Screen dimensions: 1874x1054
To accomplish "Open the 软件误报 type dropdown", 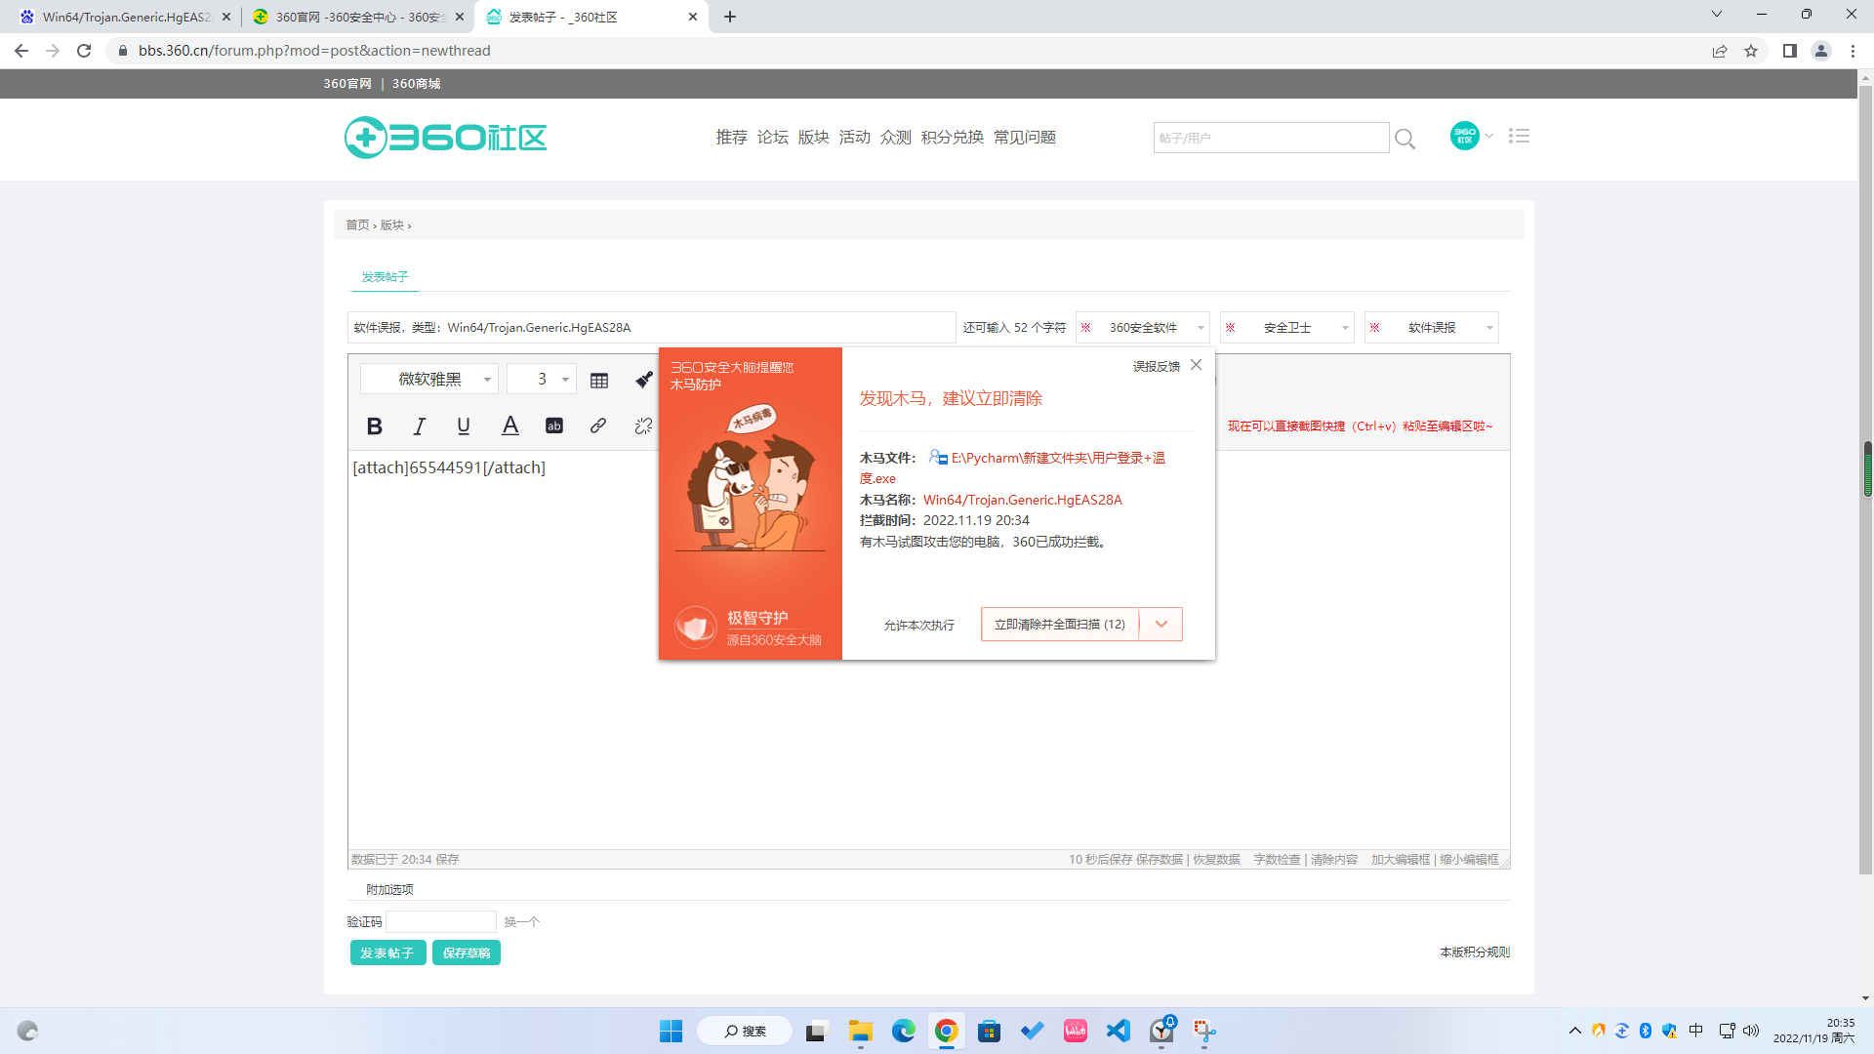I will point(1431,328).
